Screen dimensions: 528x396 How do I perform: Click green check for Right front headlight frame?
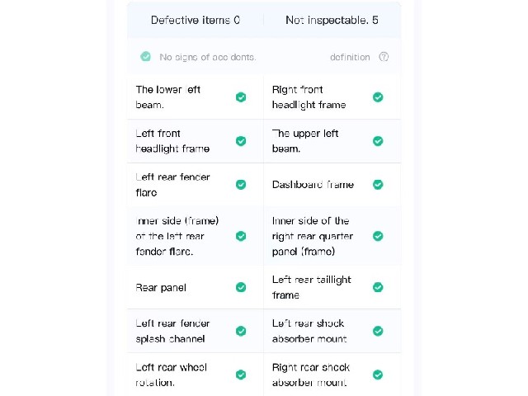378,97
